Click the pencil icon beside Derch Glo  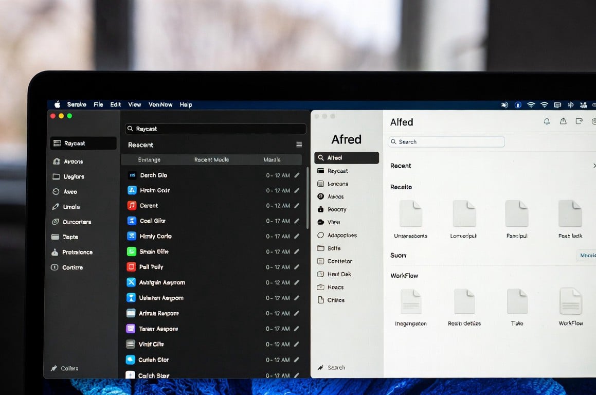[x=297, y=175]
